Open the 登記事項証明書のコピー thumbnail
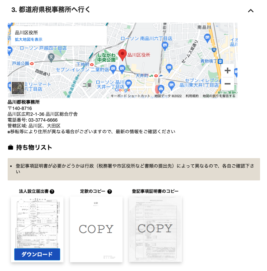Screen dimensions: 267x271 tap(155, 229)
